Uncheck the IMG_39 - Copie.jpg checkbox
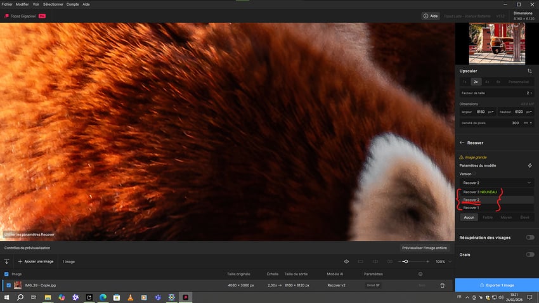The width and height of the screenshot is (539, 303). (7, 285)
